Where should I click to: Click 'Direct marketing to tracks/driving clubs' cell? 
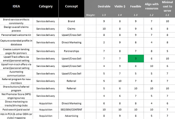[16, 103]
